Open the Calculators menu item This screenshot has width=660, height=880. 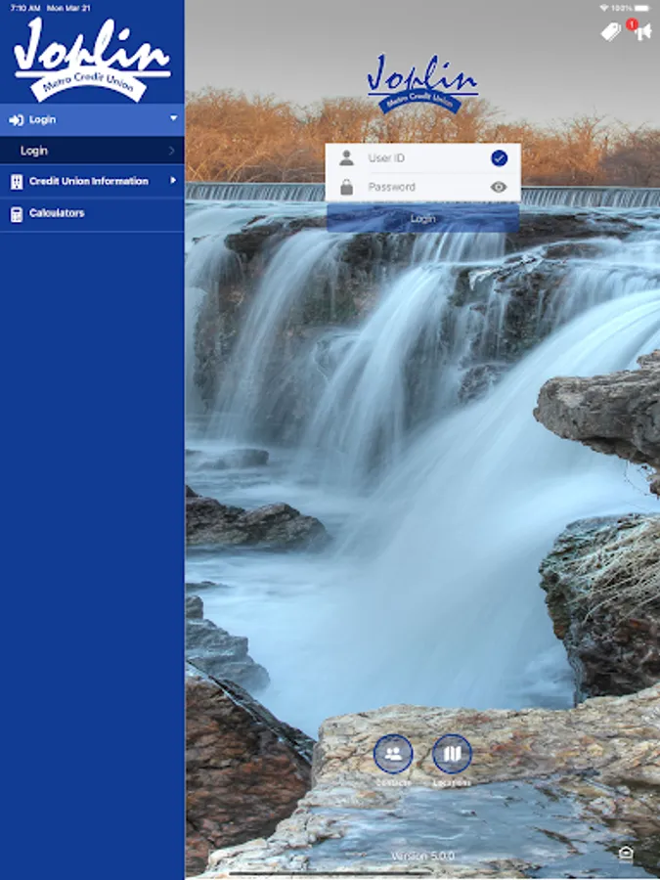click(57, 213)
